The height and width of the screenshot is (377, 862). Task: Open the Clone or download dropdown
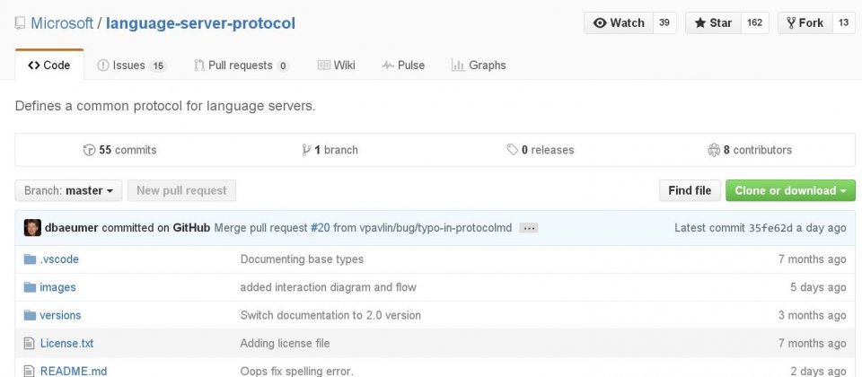pyautogui.click(x=790, y=190)
